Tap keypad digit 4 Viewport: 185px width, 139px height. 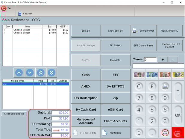(x=139, y=109)
